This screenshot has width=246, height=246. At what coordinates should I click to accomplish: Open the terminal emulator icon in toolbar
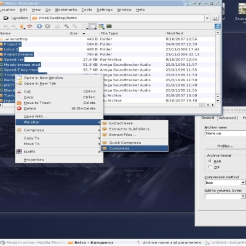pyautogui.click(x=109, y=26)
